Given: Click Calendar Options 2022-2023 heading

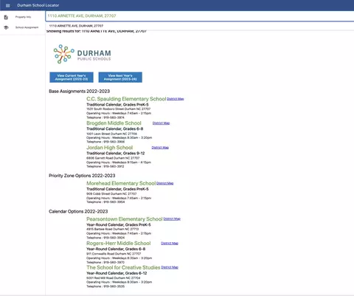Looking at the screenshot, I should click(78, 212).
